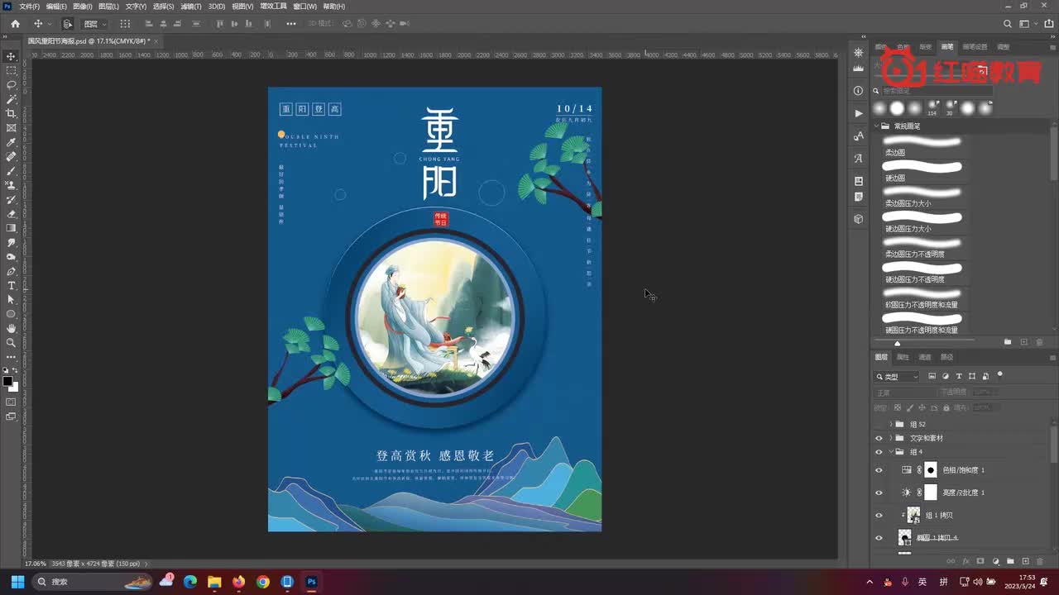Hide the 椭圆 1 拷贝 4 layer
The width and height of the screenshot is (1059, 595).
point(879,538)
